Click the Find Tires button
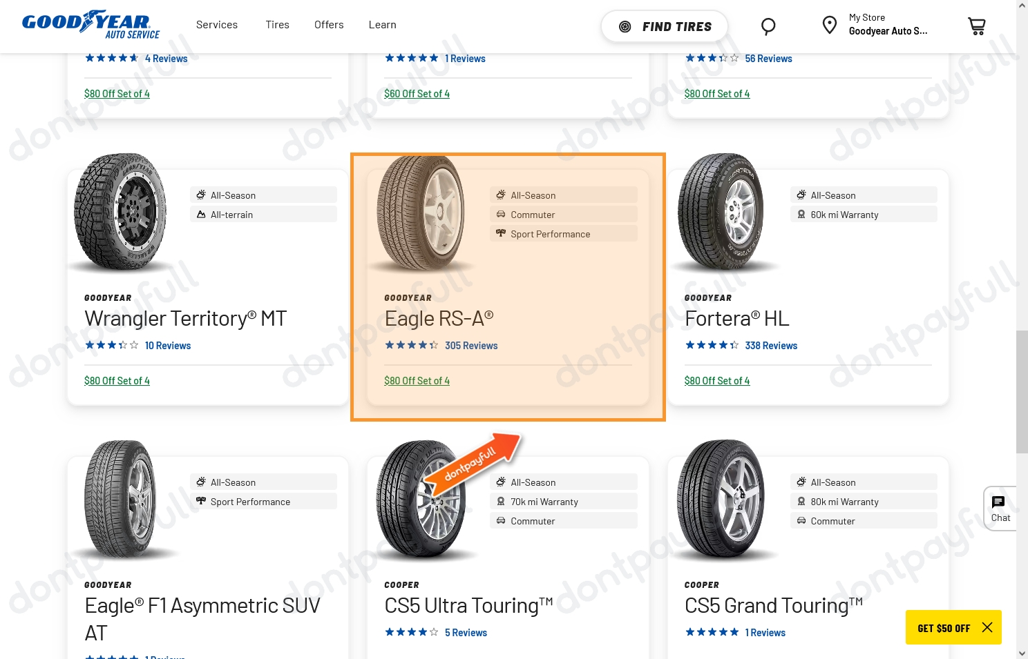 tap(664, 26)
